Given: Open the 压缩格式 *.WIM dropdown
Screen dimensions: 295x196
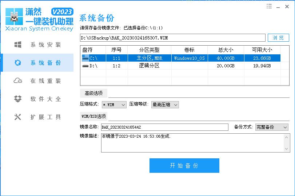Looking at the screenshot, I should (x=114, y=105).
